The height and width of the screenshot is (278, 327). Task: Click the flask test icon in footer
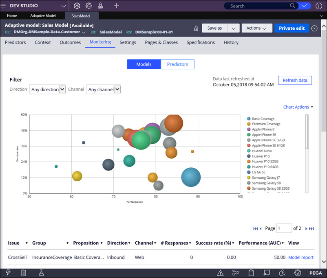41,273
